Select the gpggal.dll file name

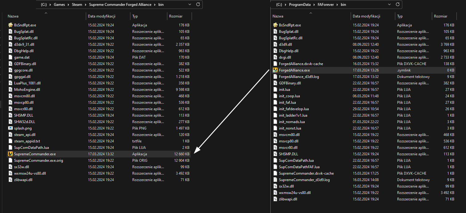(x=22, y=77)
